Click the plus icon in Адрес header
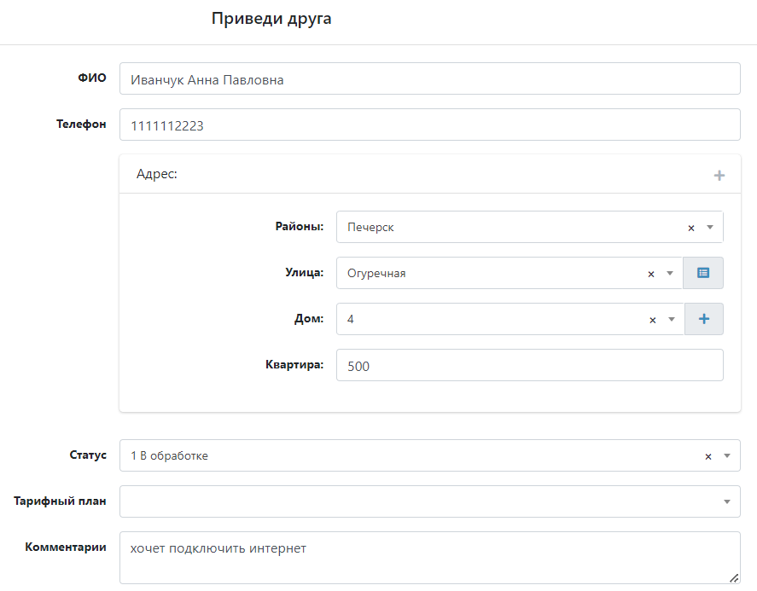 719,176
